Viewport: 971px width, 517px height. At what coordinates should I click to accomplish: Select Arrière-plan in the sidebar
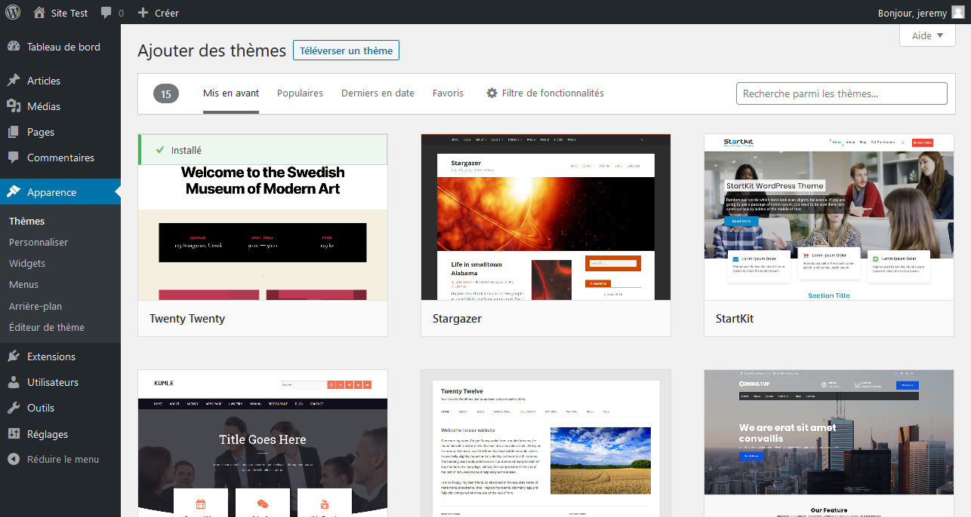pos(35,307)
